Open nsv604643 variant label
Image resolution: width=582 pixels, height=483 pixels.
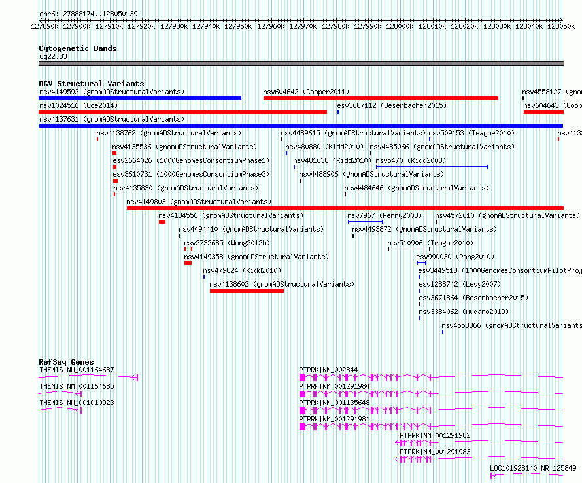click(x=553, y=105)
